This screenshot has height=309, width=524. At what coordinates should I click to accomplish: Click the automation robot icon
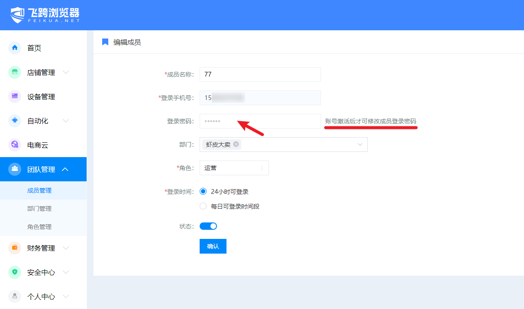[x=15, y=121]
